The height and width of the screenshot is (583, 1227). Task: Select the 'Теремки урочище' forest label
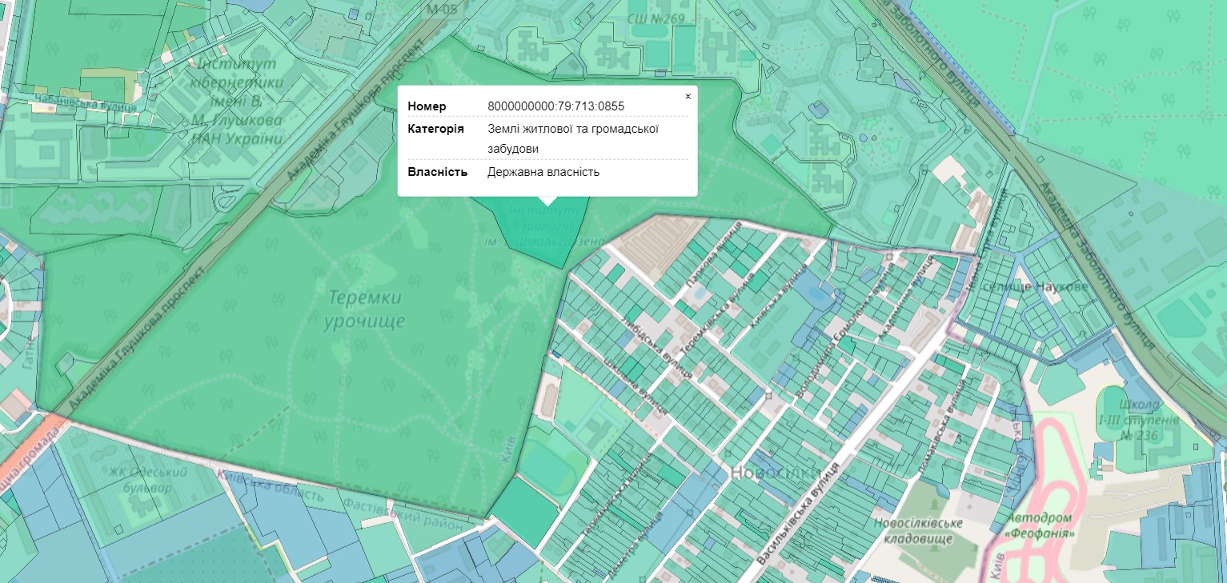click(364, 310)
